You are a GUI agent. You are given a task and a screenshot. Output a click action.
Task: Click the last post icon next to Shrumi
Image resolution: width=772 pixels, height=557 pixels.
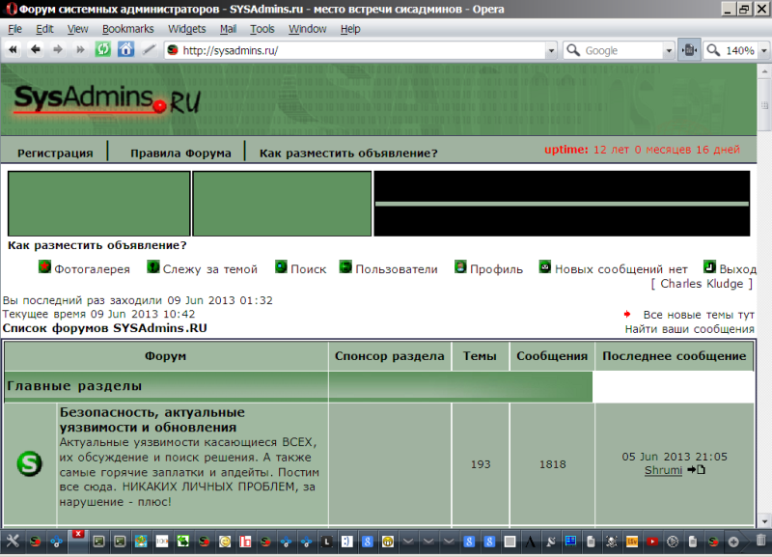pos(696,470)
